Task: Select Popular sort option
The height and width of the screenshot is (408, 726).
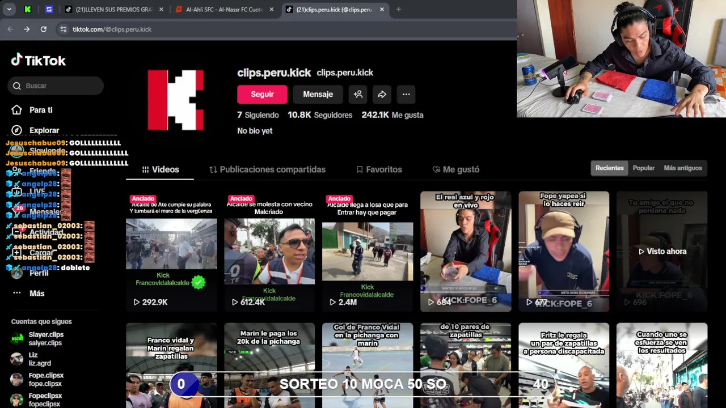Action: pyautogui.click(x=644, y=168)
